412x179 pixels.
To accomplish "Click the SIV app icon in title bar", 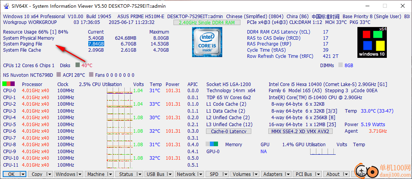I will tap(6, 6).
